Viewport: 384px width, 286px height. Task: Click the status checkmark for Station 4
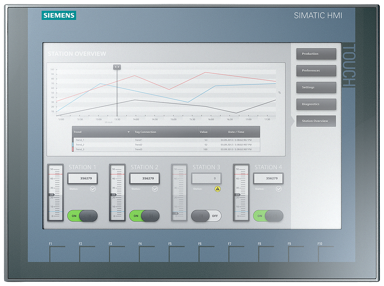tap(278, 188)
